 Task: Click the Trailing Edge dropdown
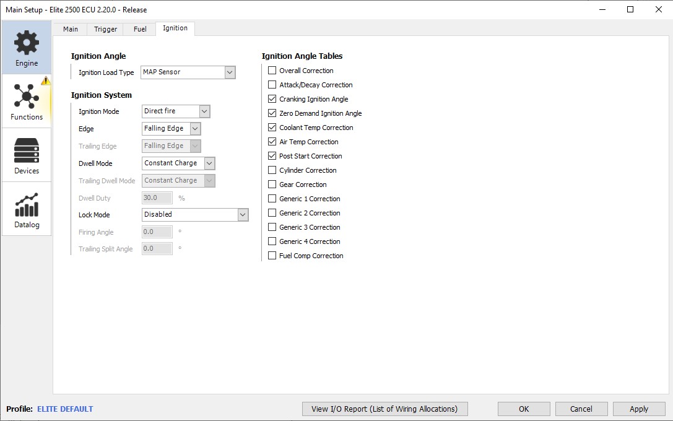(x=172, y=146)
